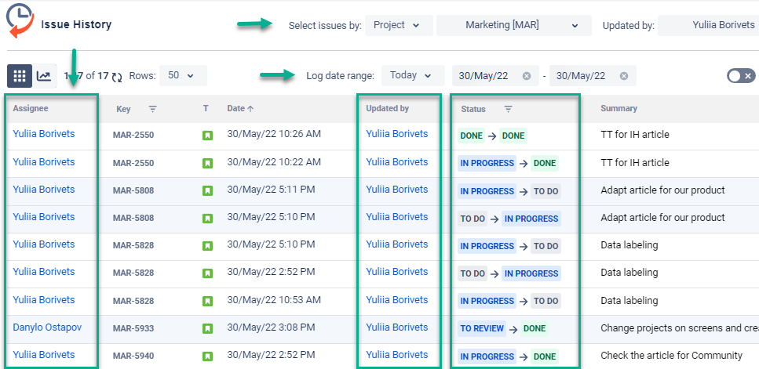The image size is (759, 369).
Task: Click the T column header
Action: [206, 109]
